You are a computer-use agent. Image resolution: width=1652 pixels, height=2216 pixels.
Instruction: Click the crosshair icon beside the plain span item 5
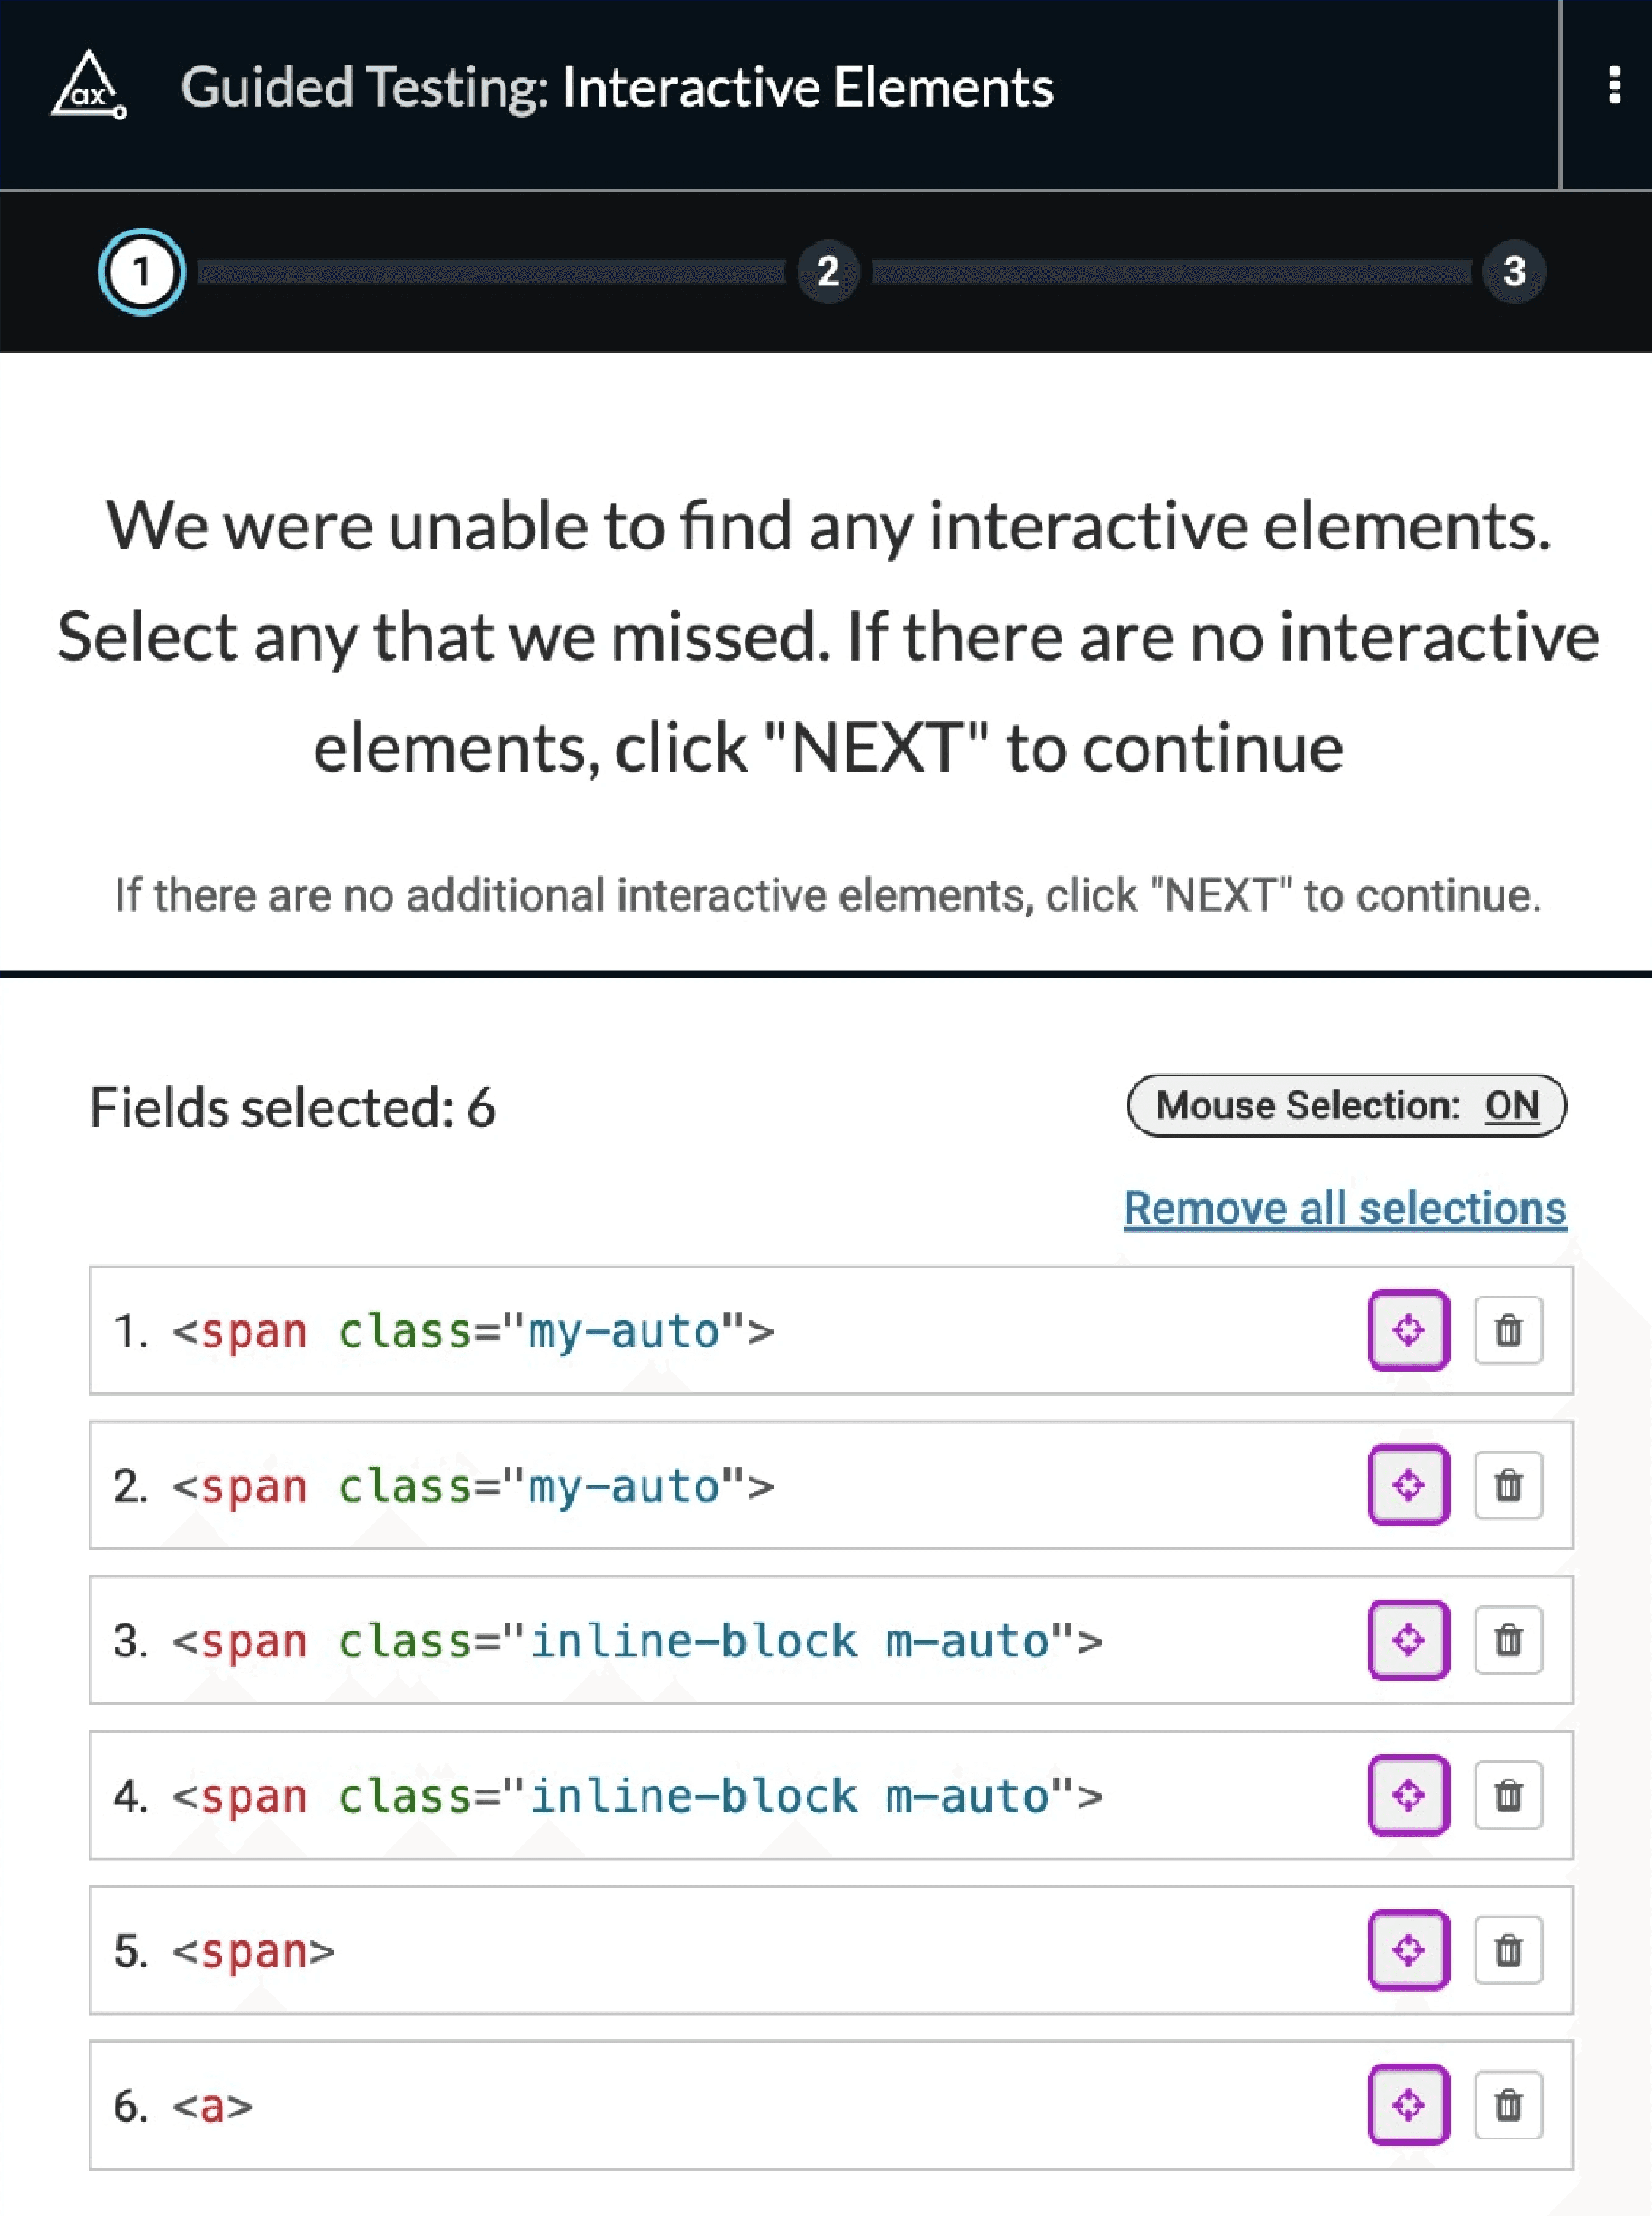(x=1408, y=1950)
